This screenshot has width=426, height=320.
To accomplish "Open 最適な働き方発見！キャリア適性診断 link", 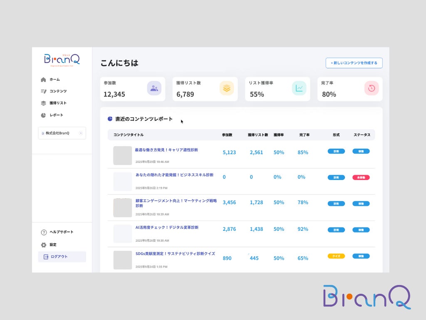I will tap(166, 150).
